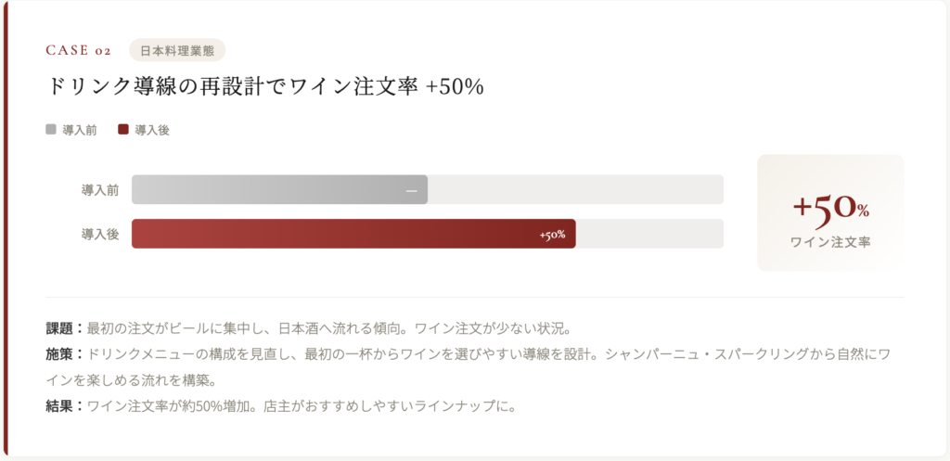
Task: Click the 結果: heading label
Action: coord(64,405)
